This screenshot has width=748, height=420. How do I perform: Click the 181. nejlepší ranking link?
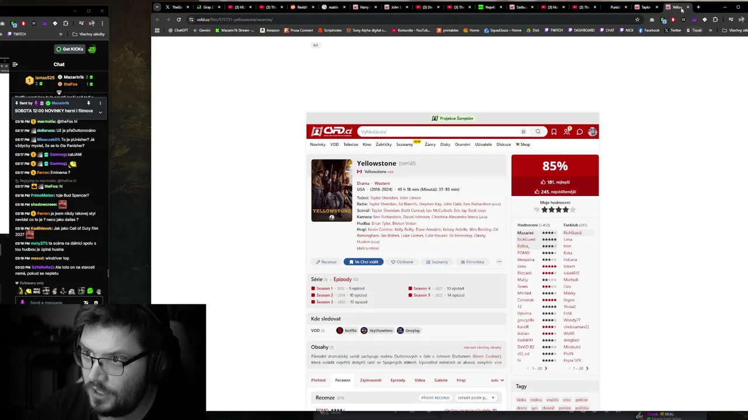555,182
